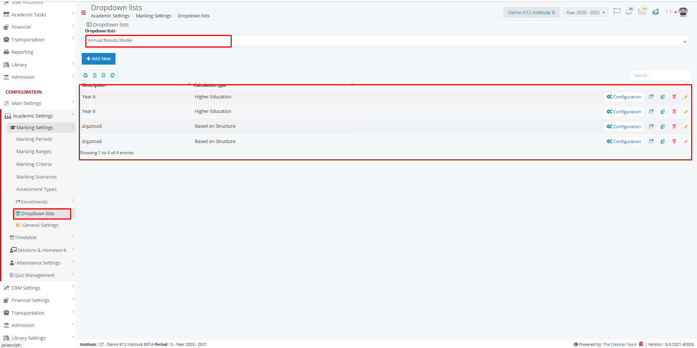Open notifications via the bell icon

tap(629, 12)
